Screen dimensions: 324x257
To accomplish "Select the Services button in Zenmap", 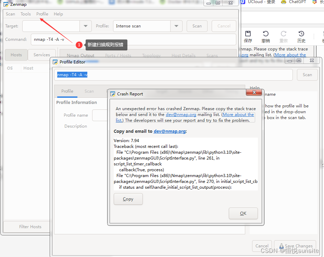I will coord(42,55).
